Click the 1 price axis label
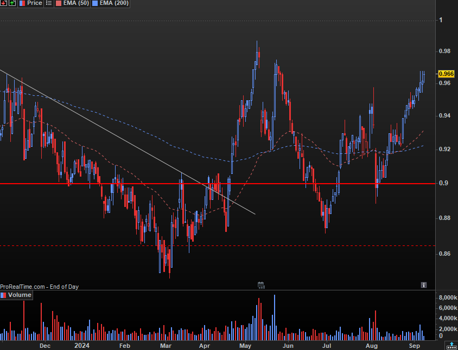 (441, 20)
